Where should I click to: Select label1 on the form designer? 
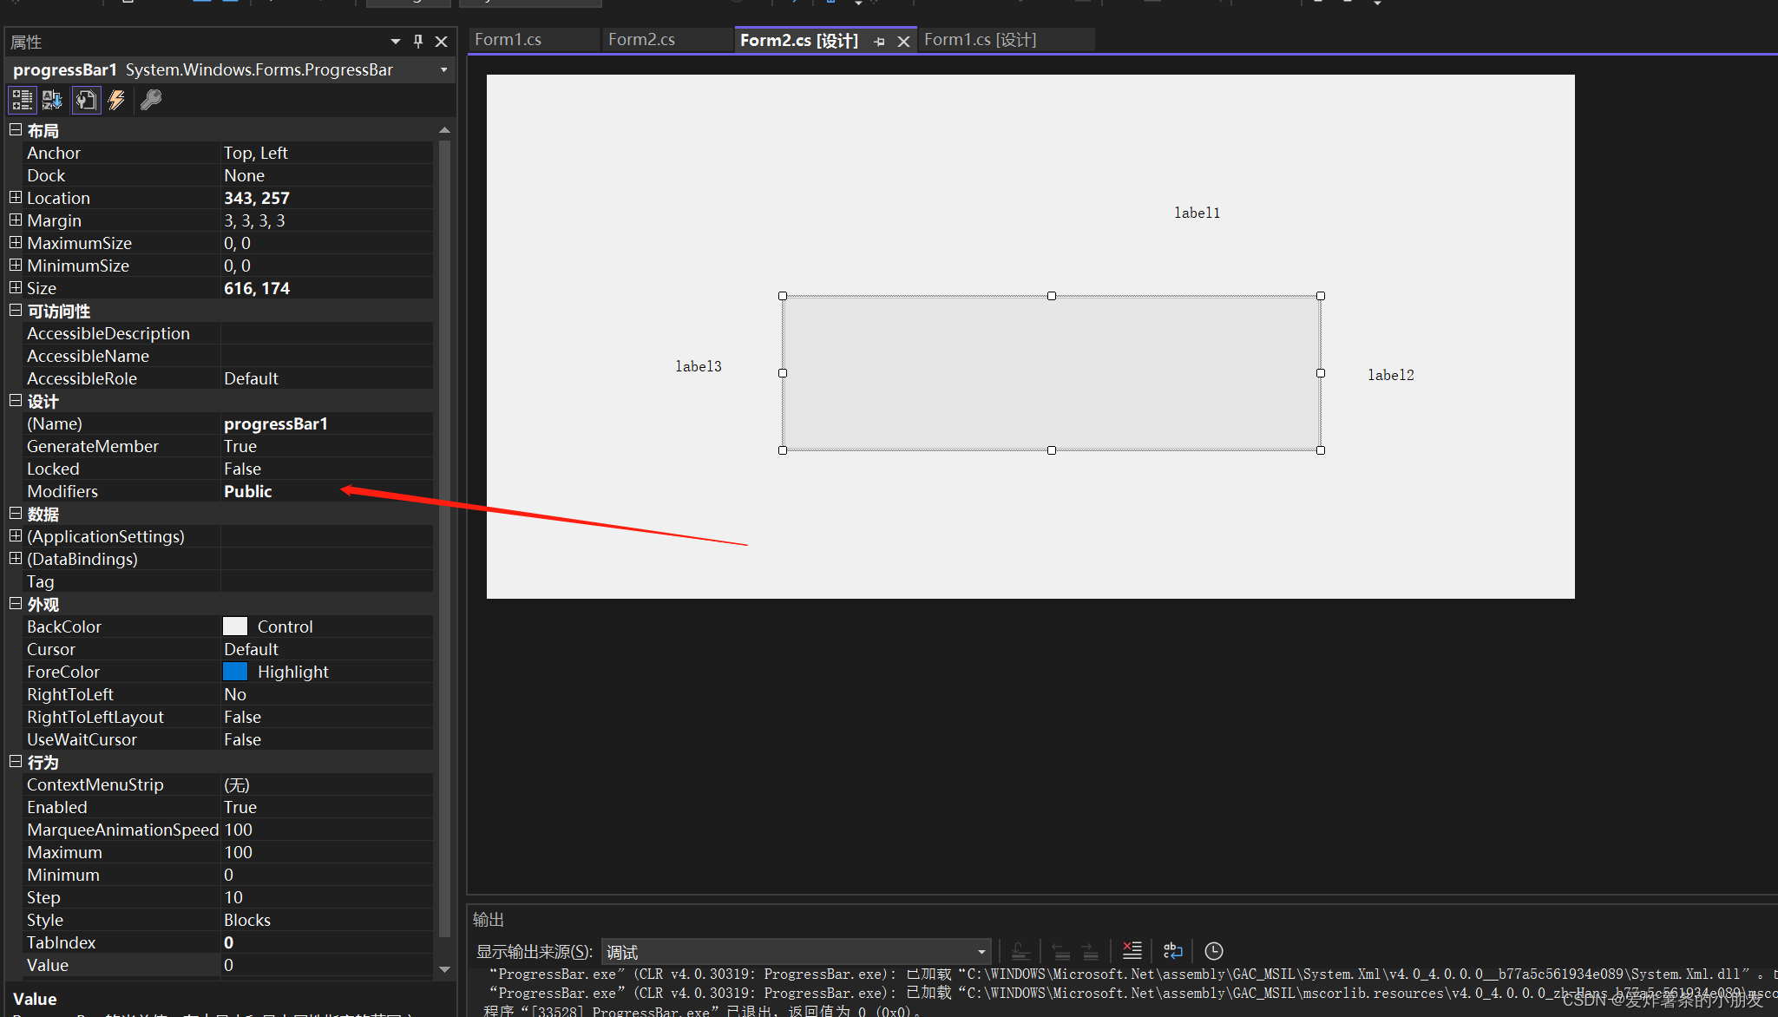coord(1197,213)
